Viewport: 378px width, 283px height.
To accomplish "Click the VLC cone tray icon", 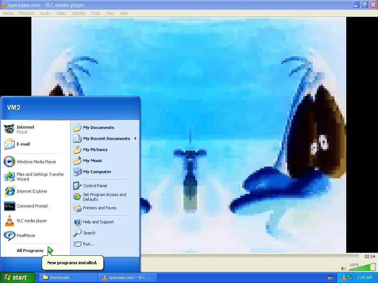I will (x=344, y=277).
